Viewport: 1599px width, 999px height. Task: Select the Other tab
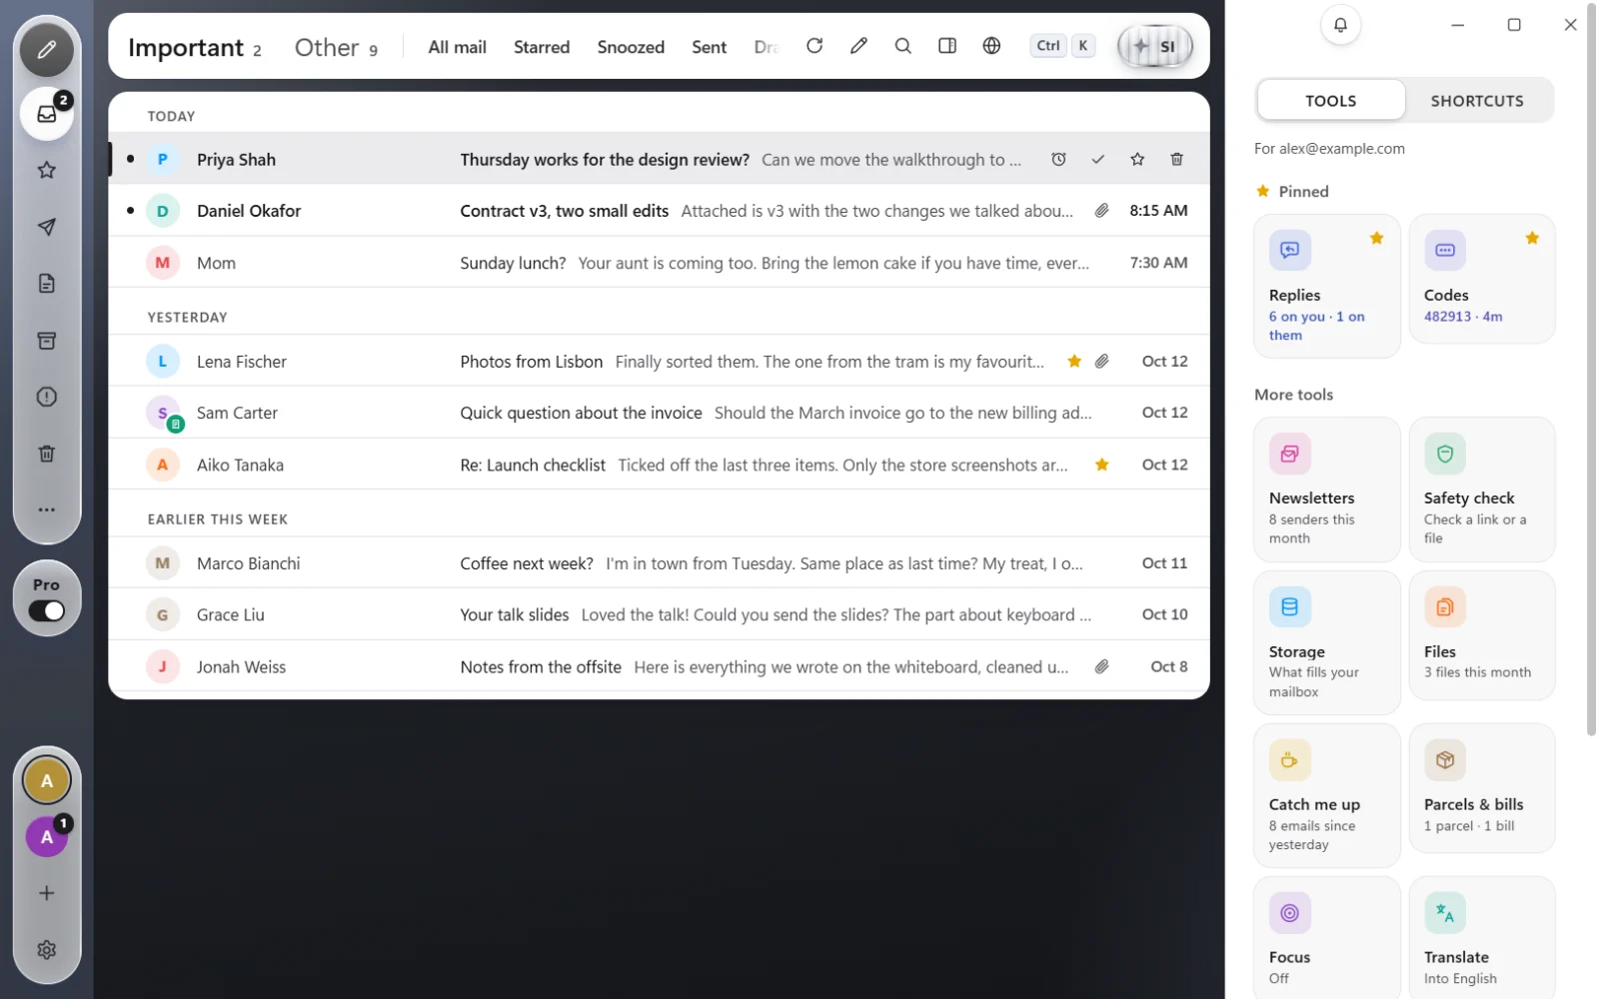click(x=336, y=47)
